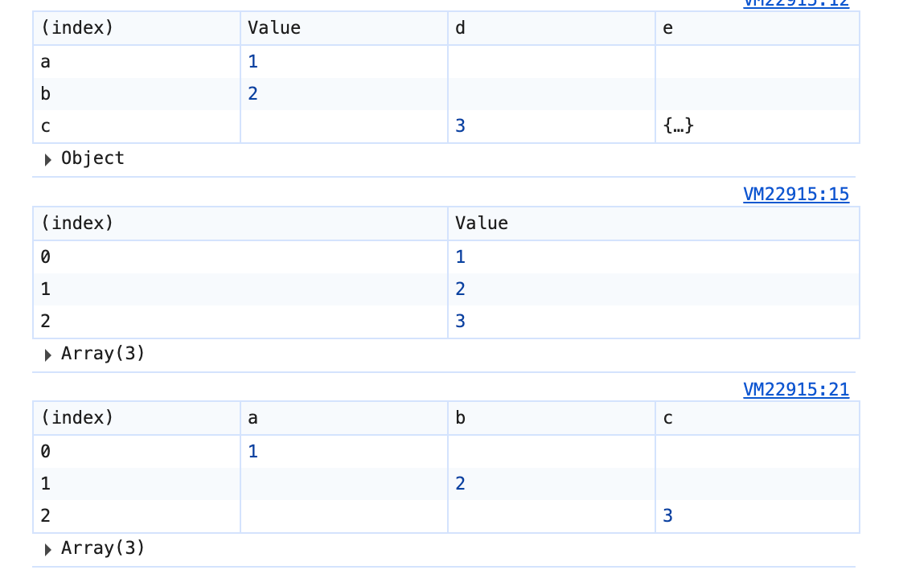
Task: Open the VM22915:21 source link
Action: tap(795, 389)
